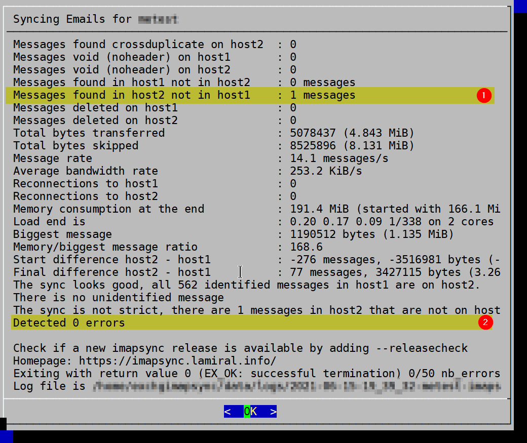Image resolution: width=527 pixels, height=443 pixels.
Task: Click the 'Message rate' value 14.1 messages/s
Action: point(339,158)
